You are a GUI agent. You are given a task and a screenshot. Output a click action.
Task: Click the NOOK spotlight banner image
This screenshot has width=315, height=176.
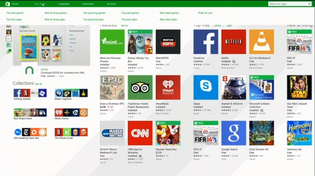51,45
